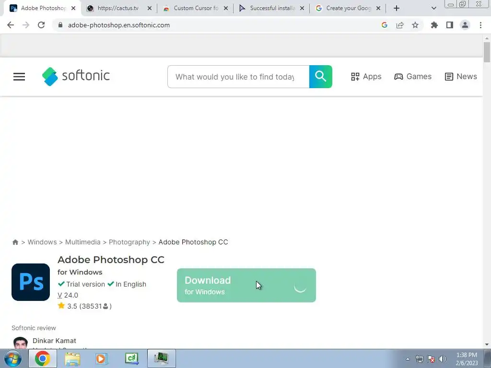This screenshot has width=491, height=368.
Task: Close the Custom Cursor tab
Action: [x=226, y=8]
